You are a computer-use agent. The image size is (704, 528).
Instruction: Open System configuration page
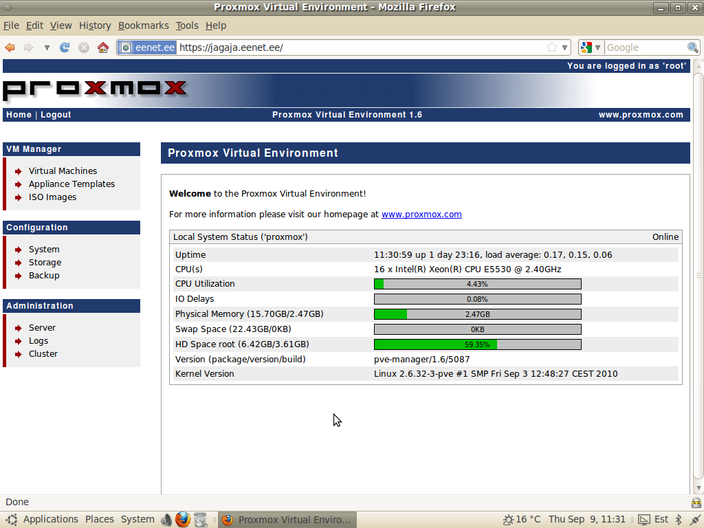tap(44, 249)
